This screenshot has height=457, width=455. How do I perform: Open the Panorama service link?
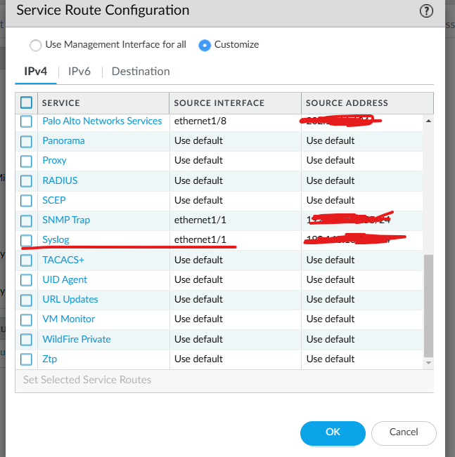pos(64,141)
